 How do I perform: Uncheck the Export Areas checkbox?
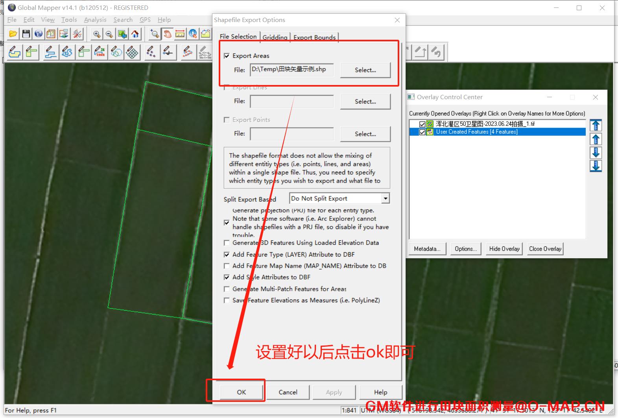(227, 56)
